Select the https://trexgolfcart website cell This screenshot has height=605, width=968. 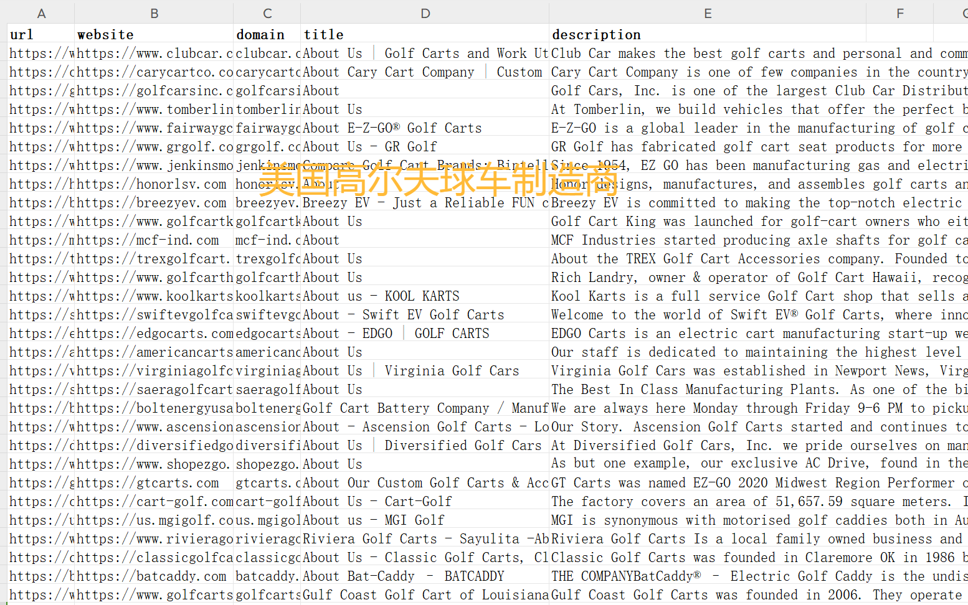pos(154,258)
